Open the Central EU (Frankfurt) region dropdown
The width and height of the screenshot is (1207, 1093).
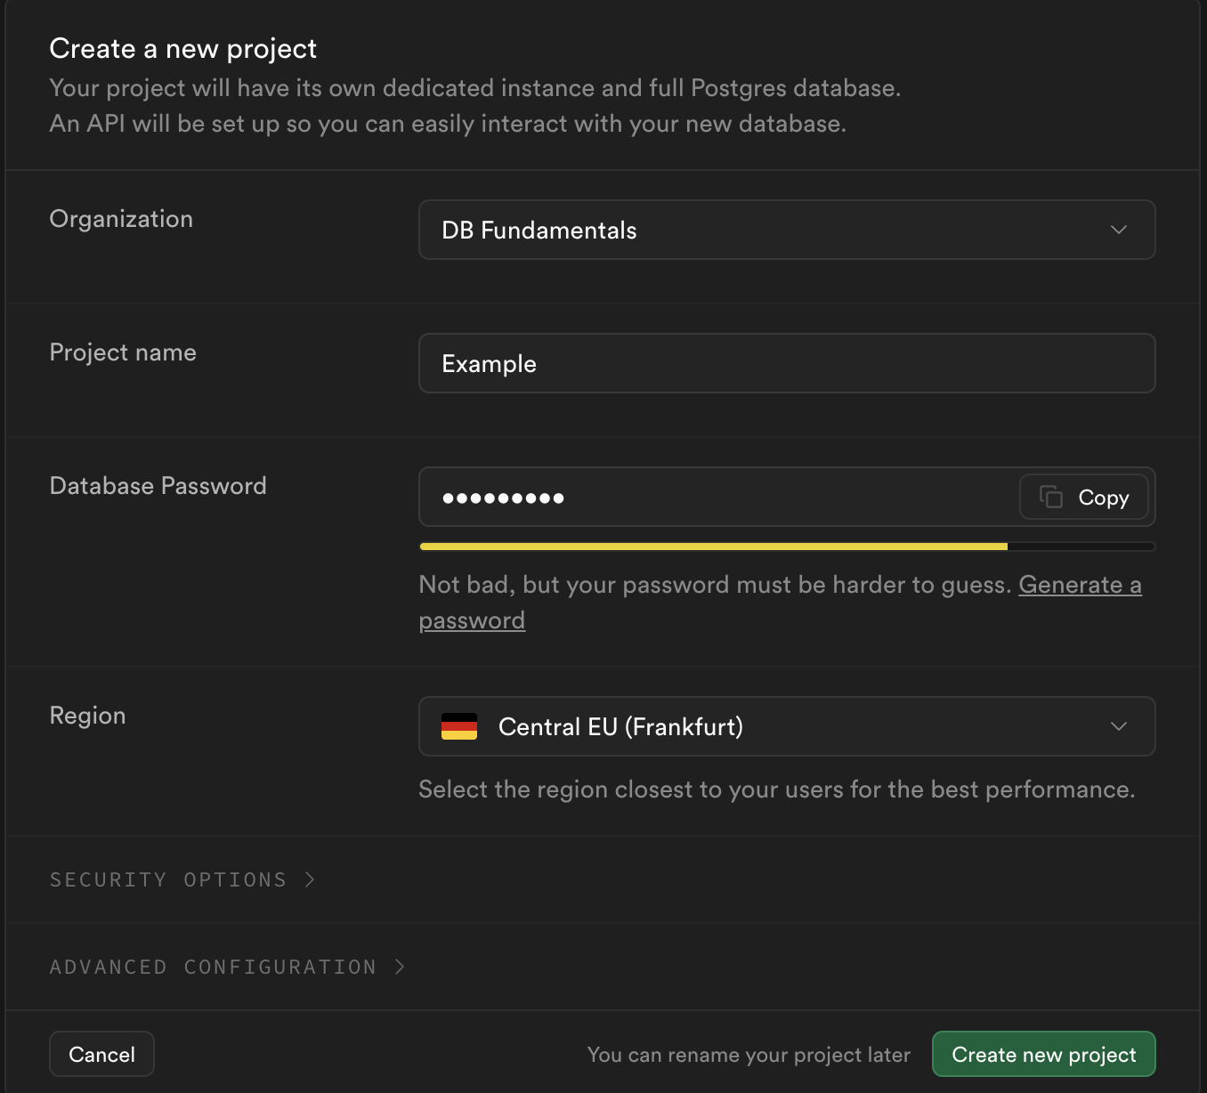coord(786,726)
